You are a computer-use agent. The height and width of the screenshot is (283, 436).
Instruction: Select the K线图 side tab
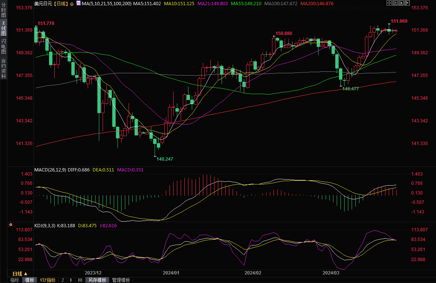coord(3,28)
